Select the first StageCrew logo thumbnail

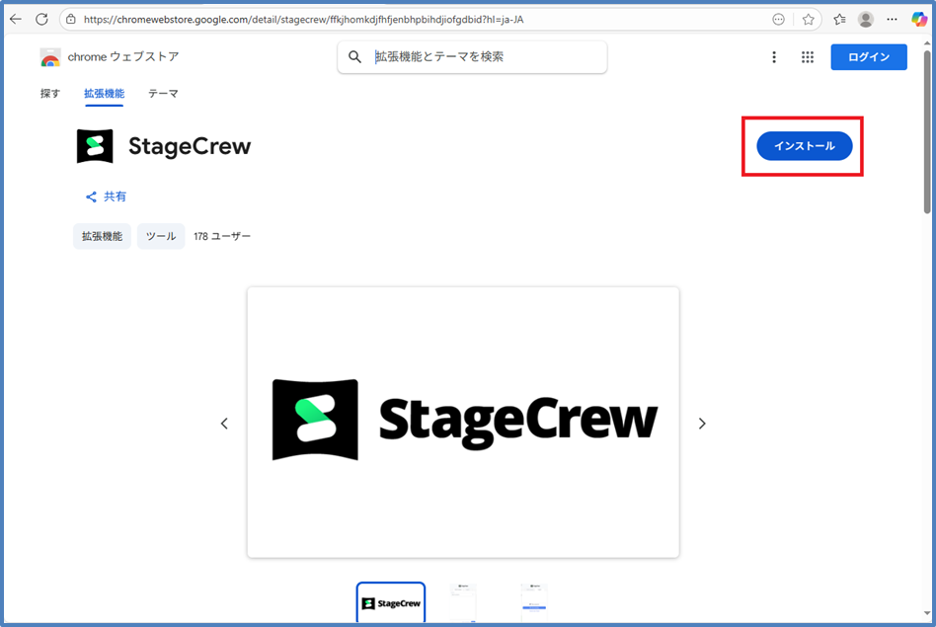[x=391, y=603]
